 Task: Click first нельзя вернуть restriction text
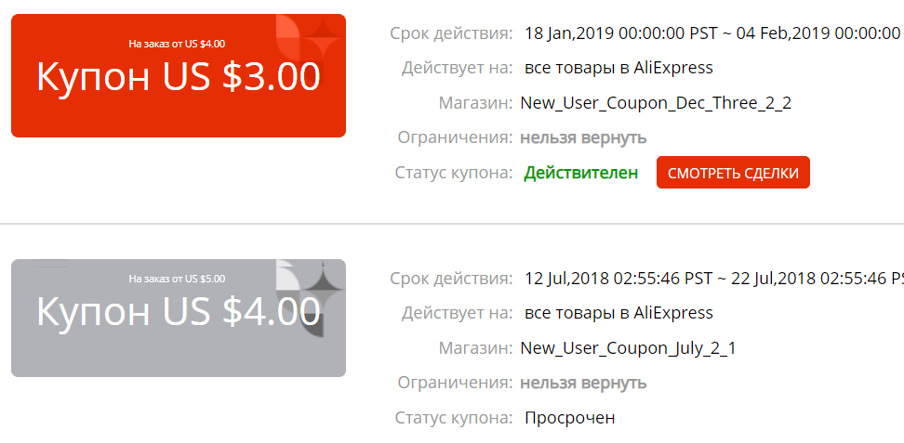[583, 138]
